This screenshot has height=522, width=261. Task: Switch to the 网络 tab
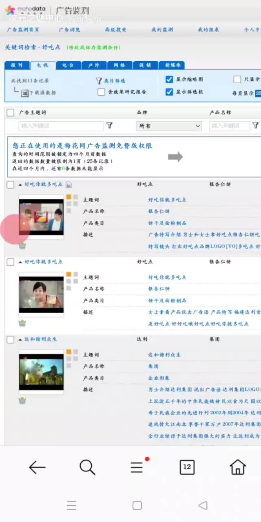(x=119, y=65)
